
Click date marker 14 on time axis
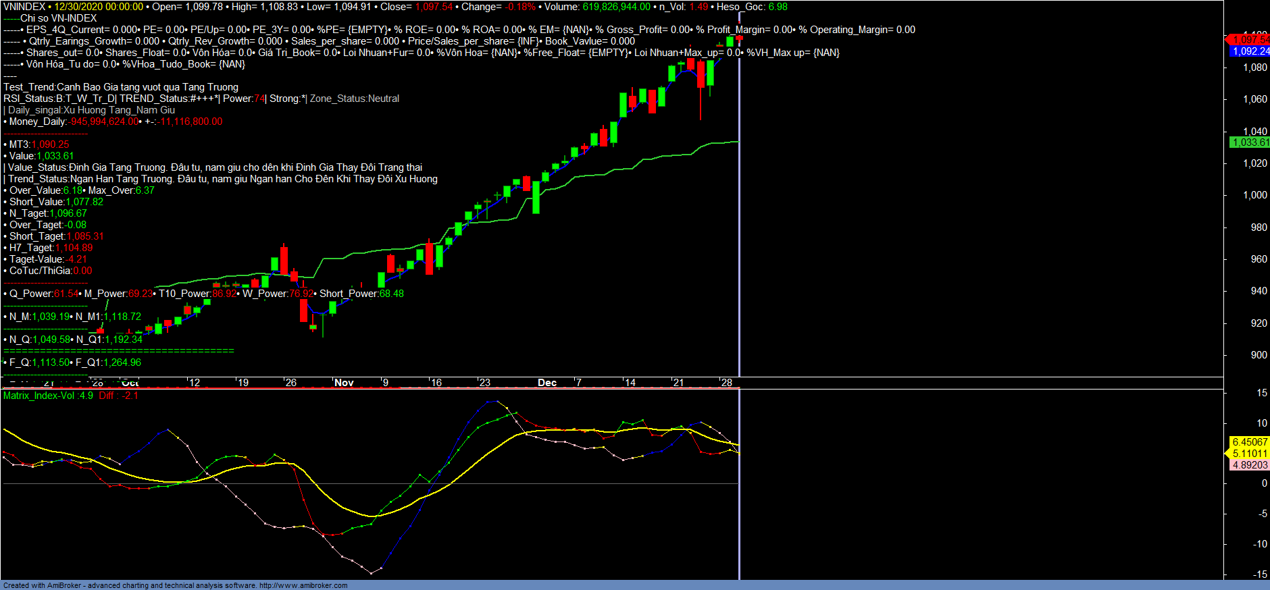coord(630,383)
